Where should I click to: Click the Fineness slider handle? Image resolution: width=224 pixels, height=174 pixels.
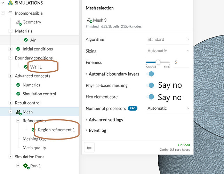pyautogui.click(x=158, y=62)
